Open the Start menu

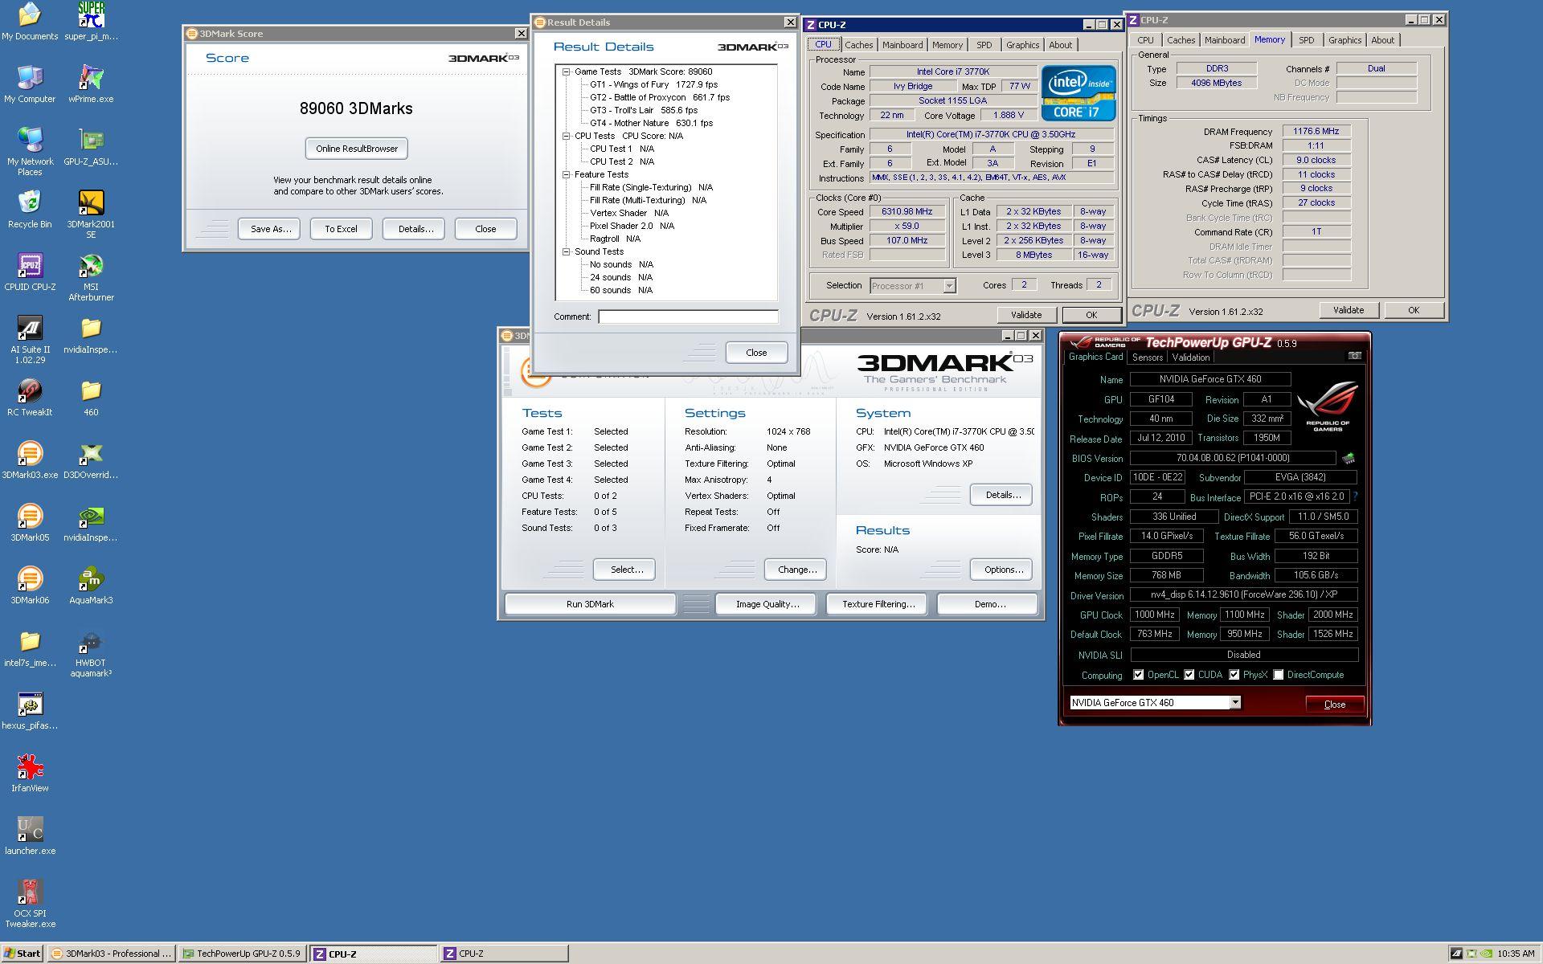(23, 954)
